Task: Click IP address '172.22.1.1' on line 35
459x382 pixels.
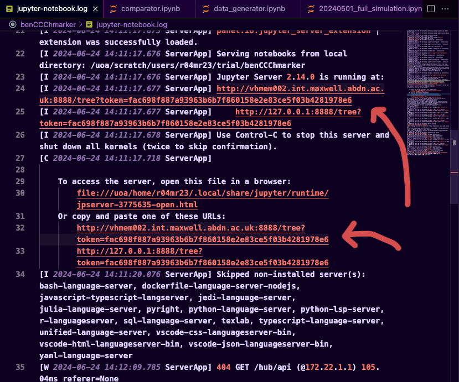Action: pos(329,367)
